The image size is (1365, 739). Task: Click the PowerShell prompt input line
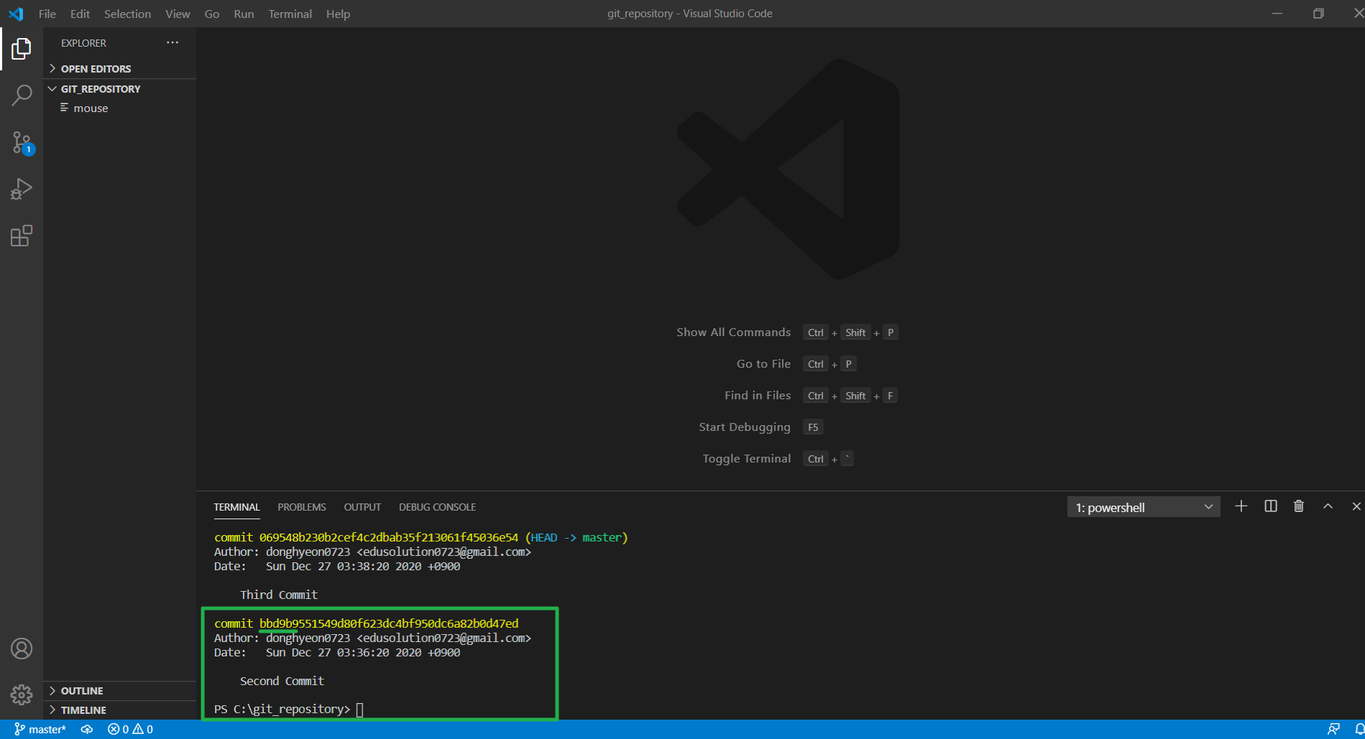[288, 710]
